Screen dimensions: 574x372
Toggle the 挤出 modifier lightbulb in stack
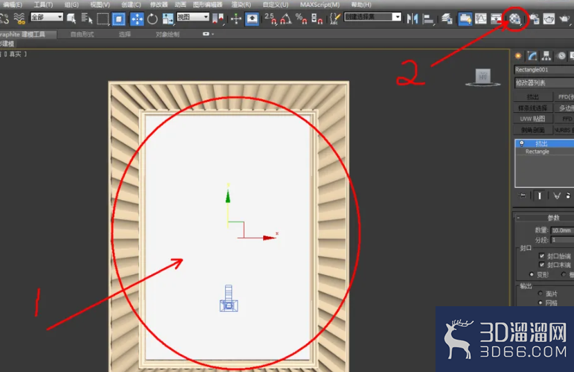521,143
